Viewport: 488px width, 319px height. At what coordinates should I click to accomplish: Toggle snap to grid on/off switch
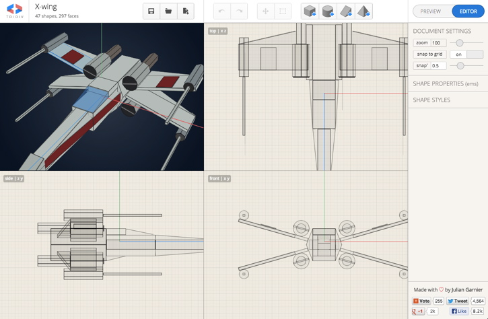click(466, 55)
